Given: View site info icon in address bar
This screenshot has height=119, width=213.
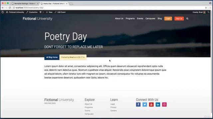Looking at the screenshot, I should tap(14, 8).
